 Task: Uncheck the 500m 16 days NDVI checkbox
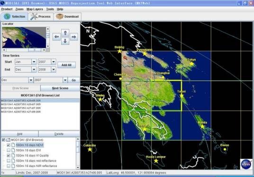pyautogui.click(x=9, y=145)
